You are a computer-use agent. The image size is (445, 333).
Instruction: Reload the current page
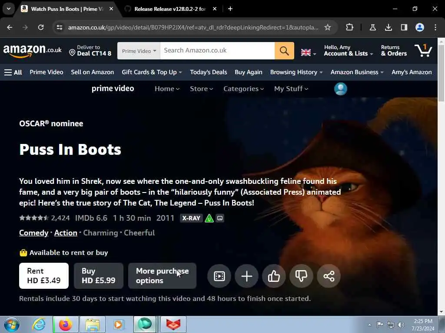(x=41, y=27)
